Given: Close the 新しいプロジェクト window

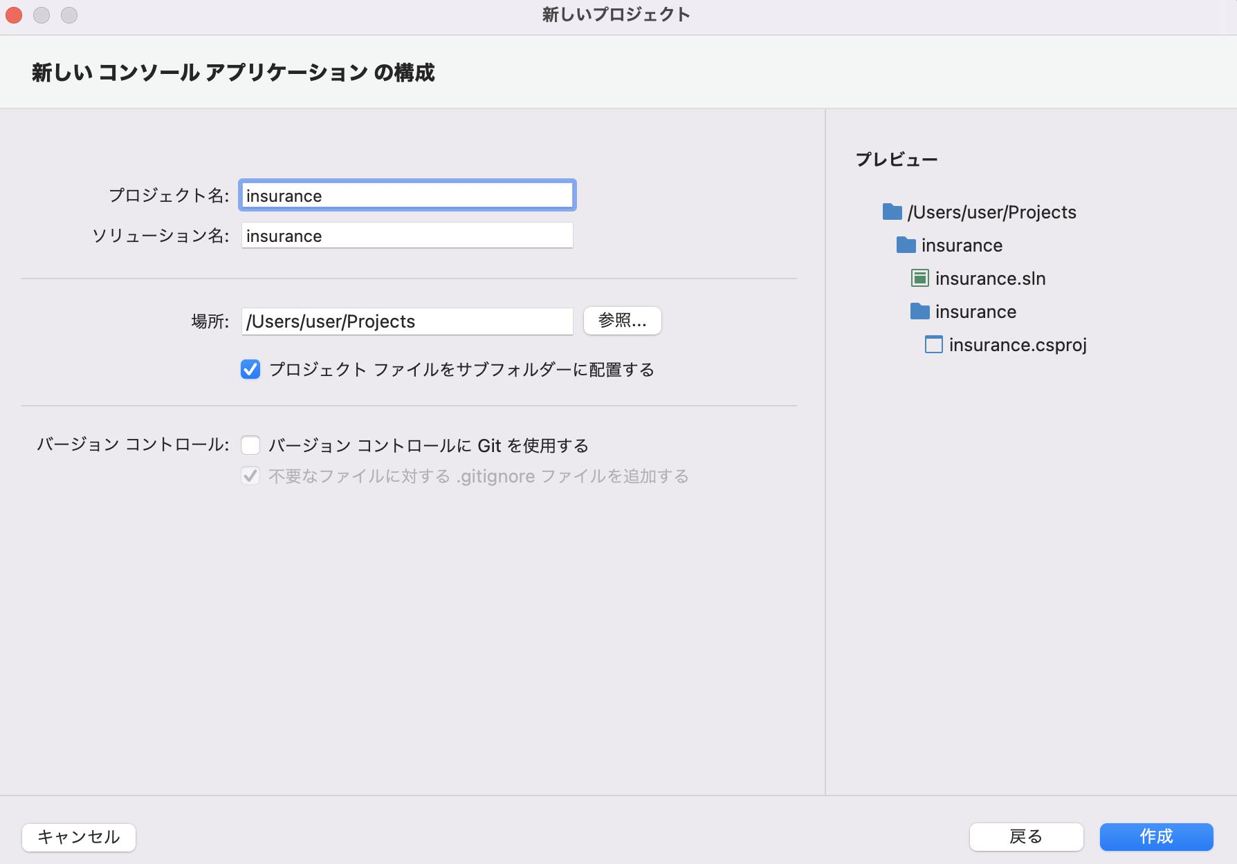Looking at the screenshot, I should (14, 15).
